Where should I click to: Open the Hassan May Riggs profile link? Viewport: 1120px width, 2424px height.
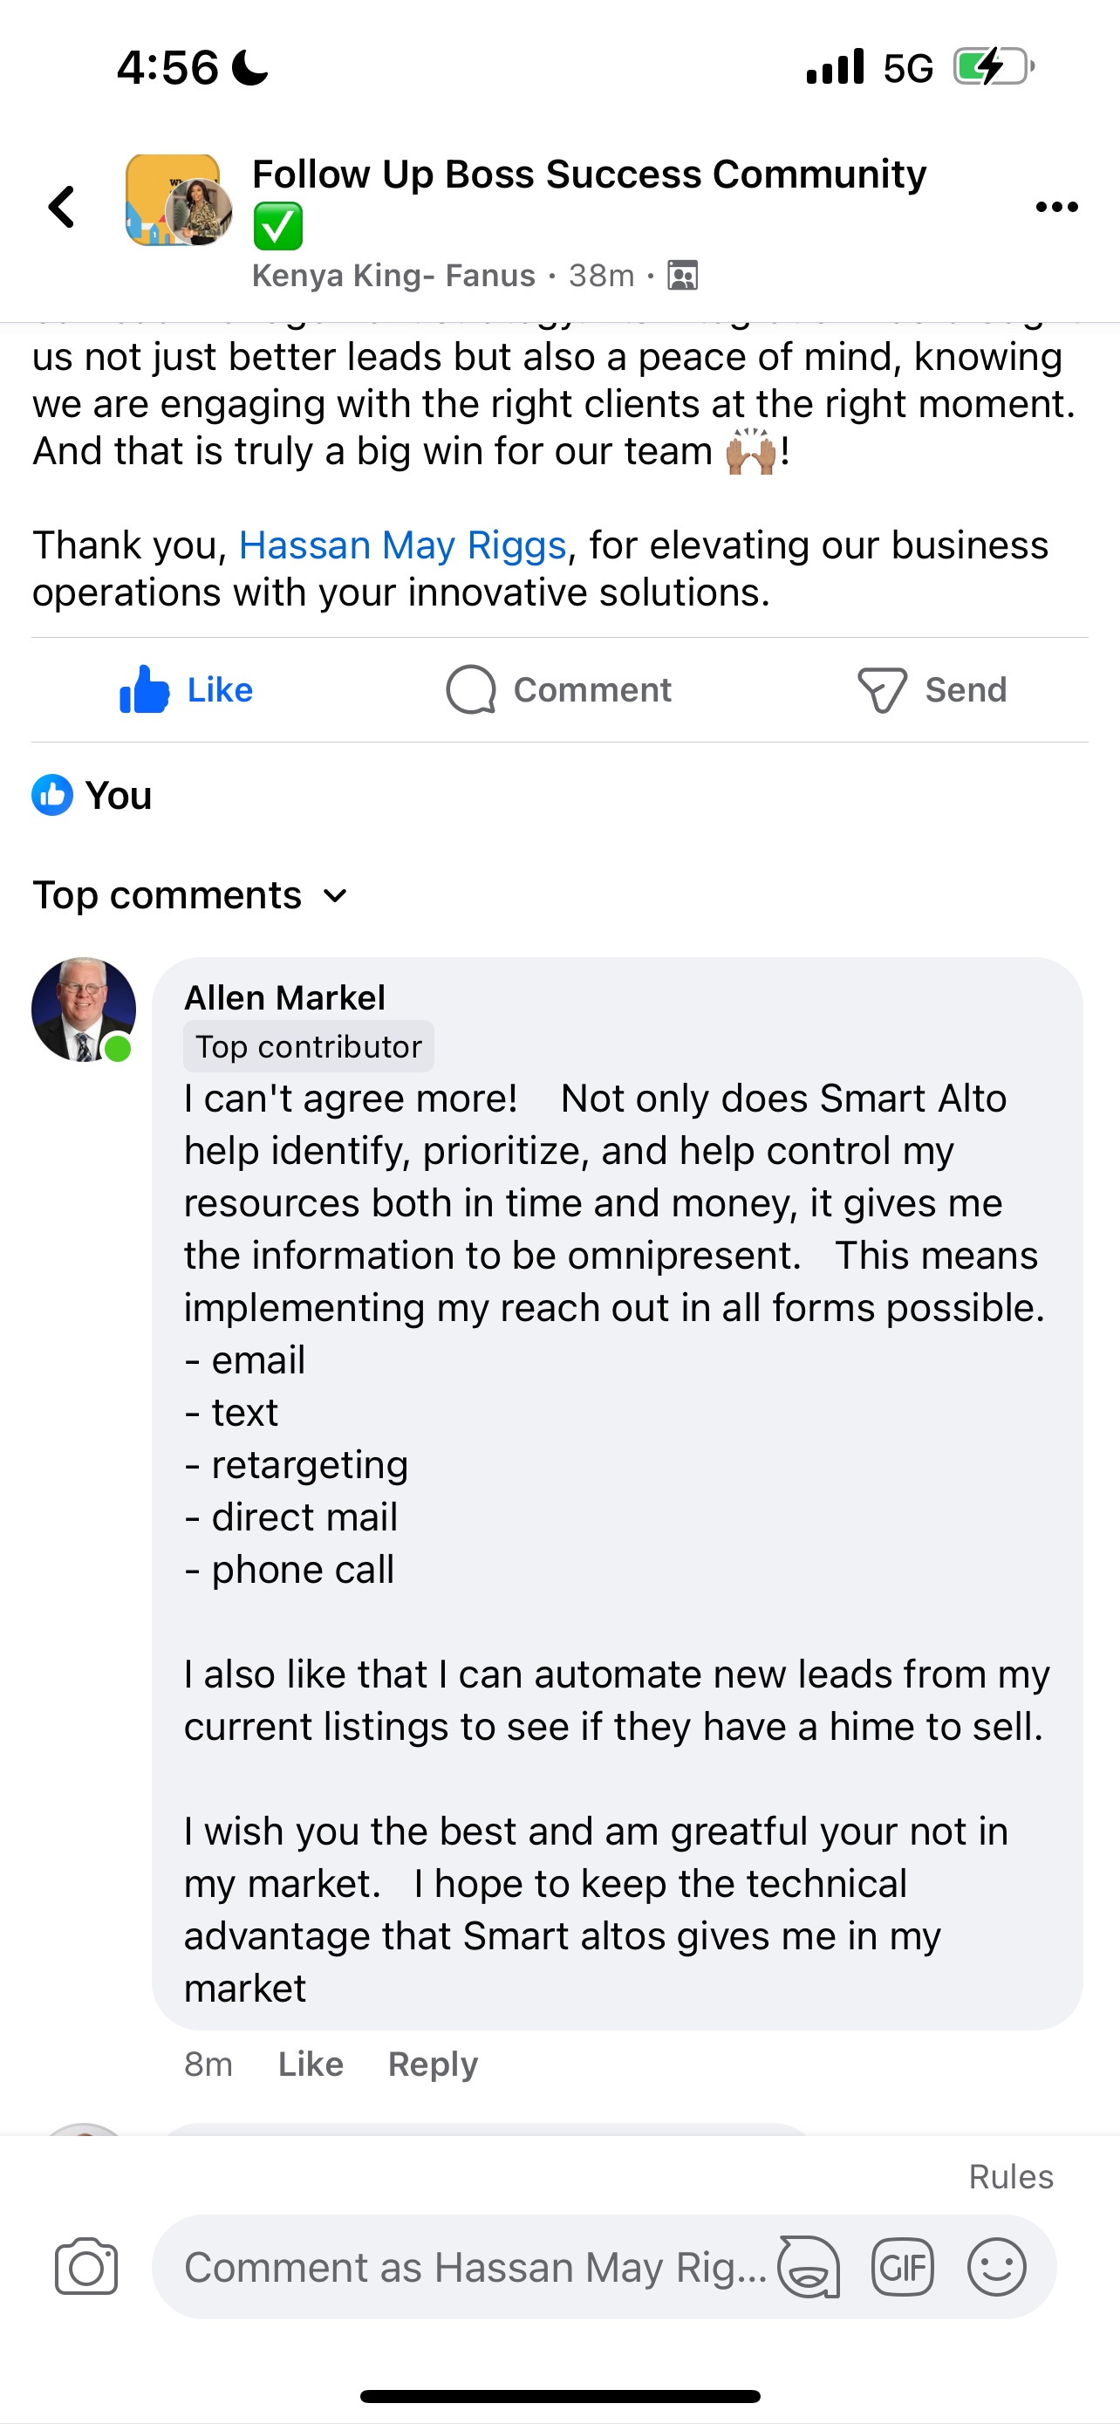tap(402, 544)
